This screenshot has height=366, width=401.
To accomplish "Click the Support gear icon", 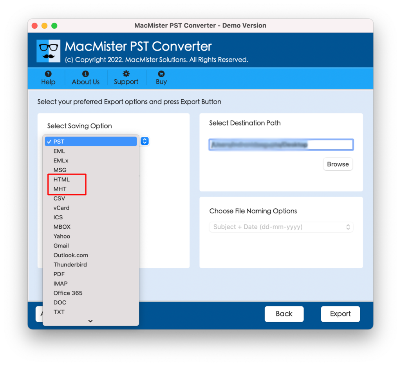I will tap(126, 74).
